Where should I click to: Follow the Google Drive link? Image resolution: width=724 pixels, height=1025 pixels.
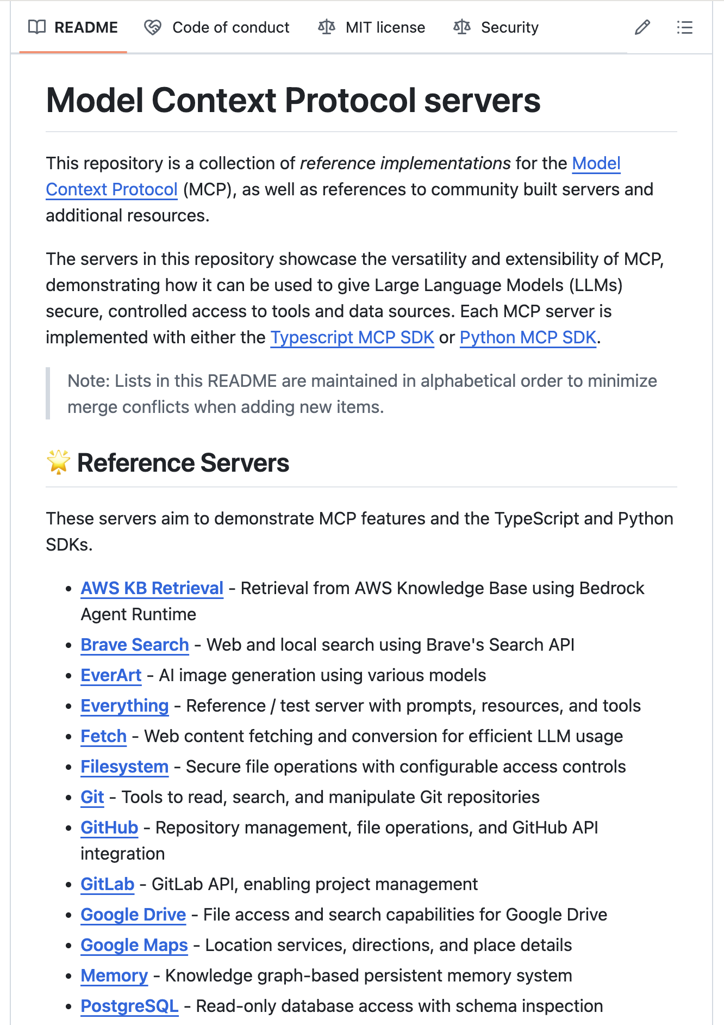coord(133,915)
